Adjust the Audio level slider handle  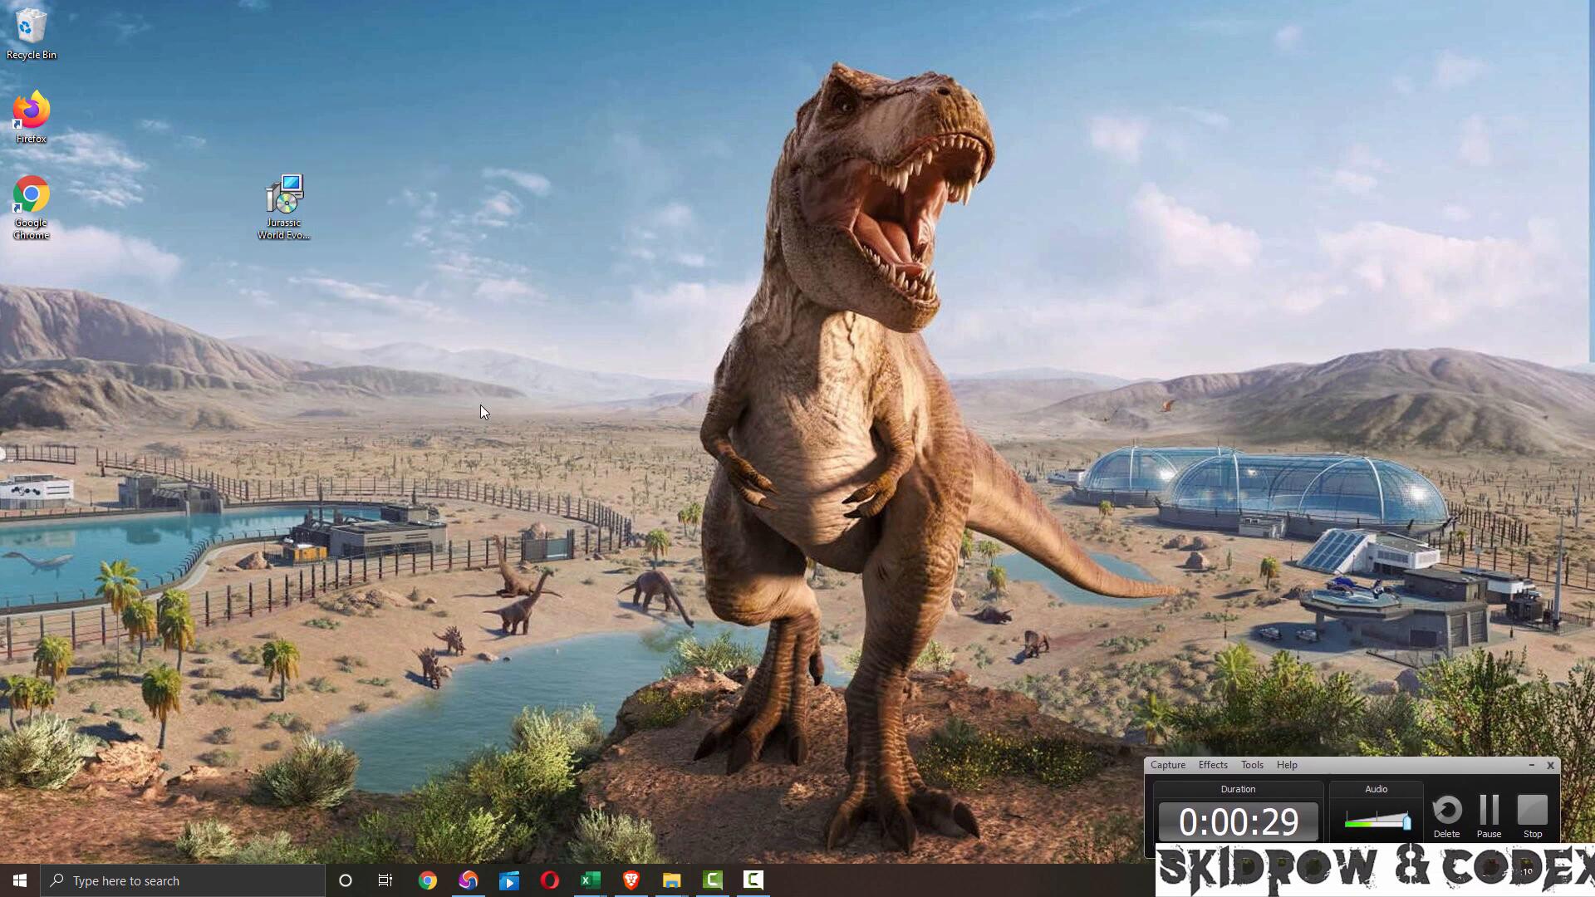pos(1406,822)
